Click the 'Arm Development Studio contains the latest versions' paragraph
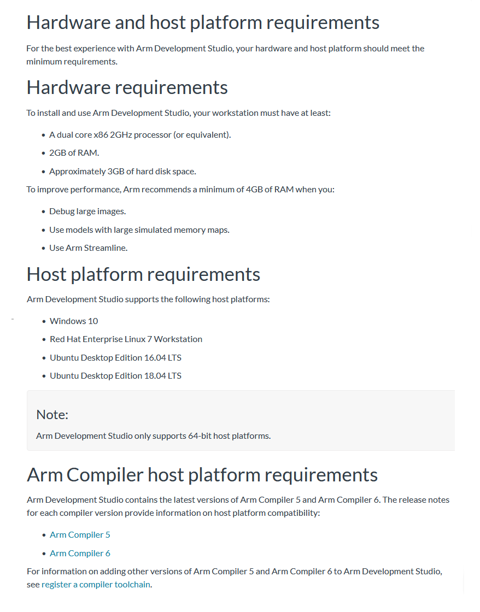The height and width of the screenshot is (612, 480). 238,506
